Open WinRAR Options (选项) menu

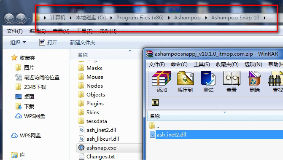point(253,64)
